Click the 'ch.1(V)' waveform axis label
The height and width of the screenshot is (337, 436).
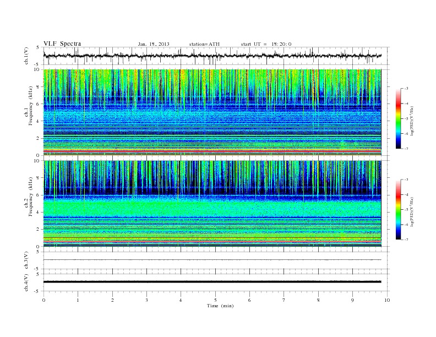point(26,56)
